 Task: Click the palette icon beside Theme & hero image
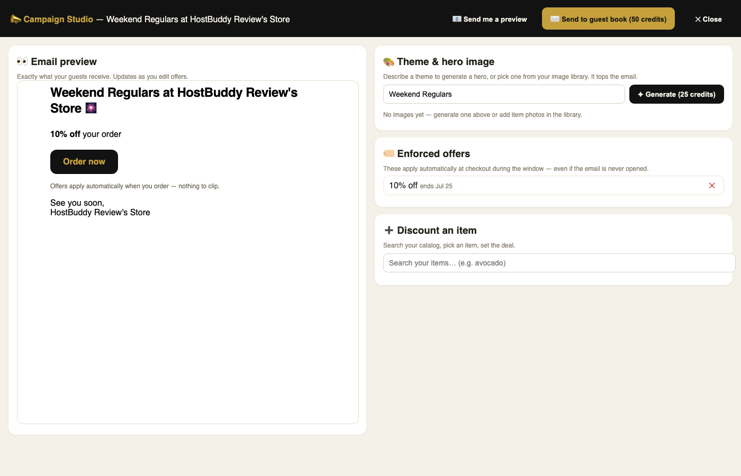[x=388, y=62]
